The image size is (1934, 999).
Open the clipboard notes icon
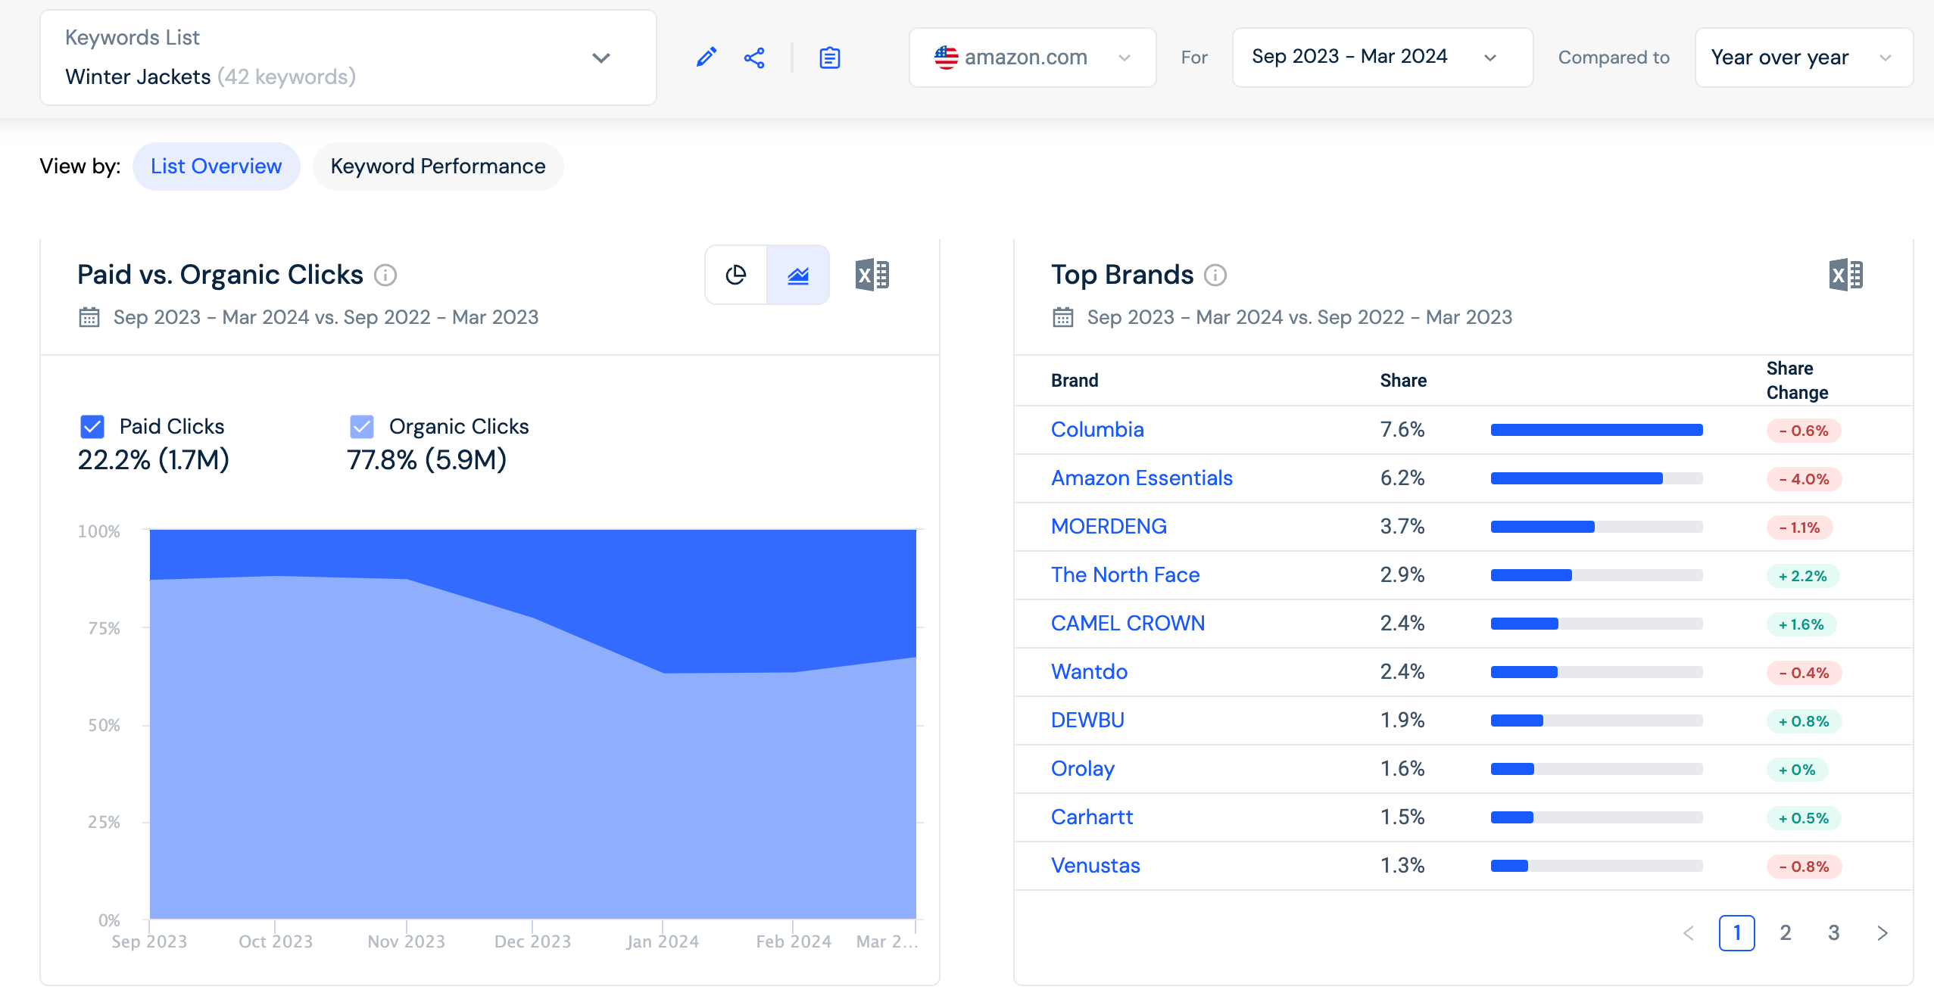click(830, 58)
